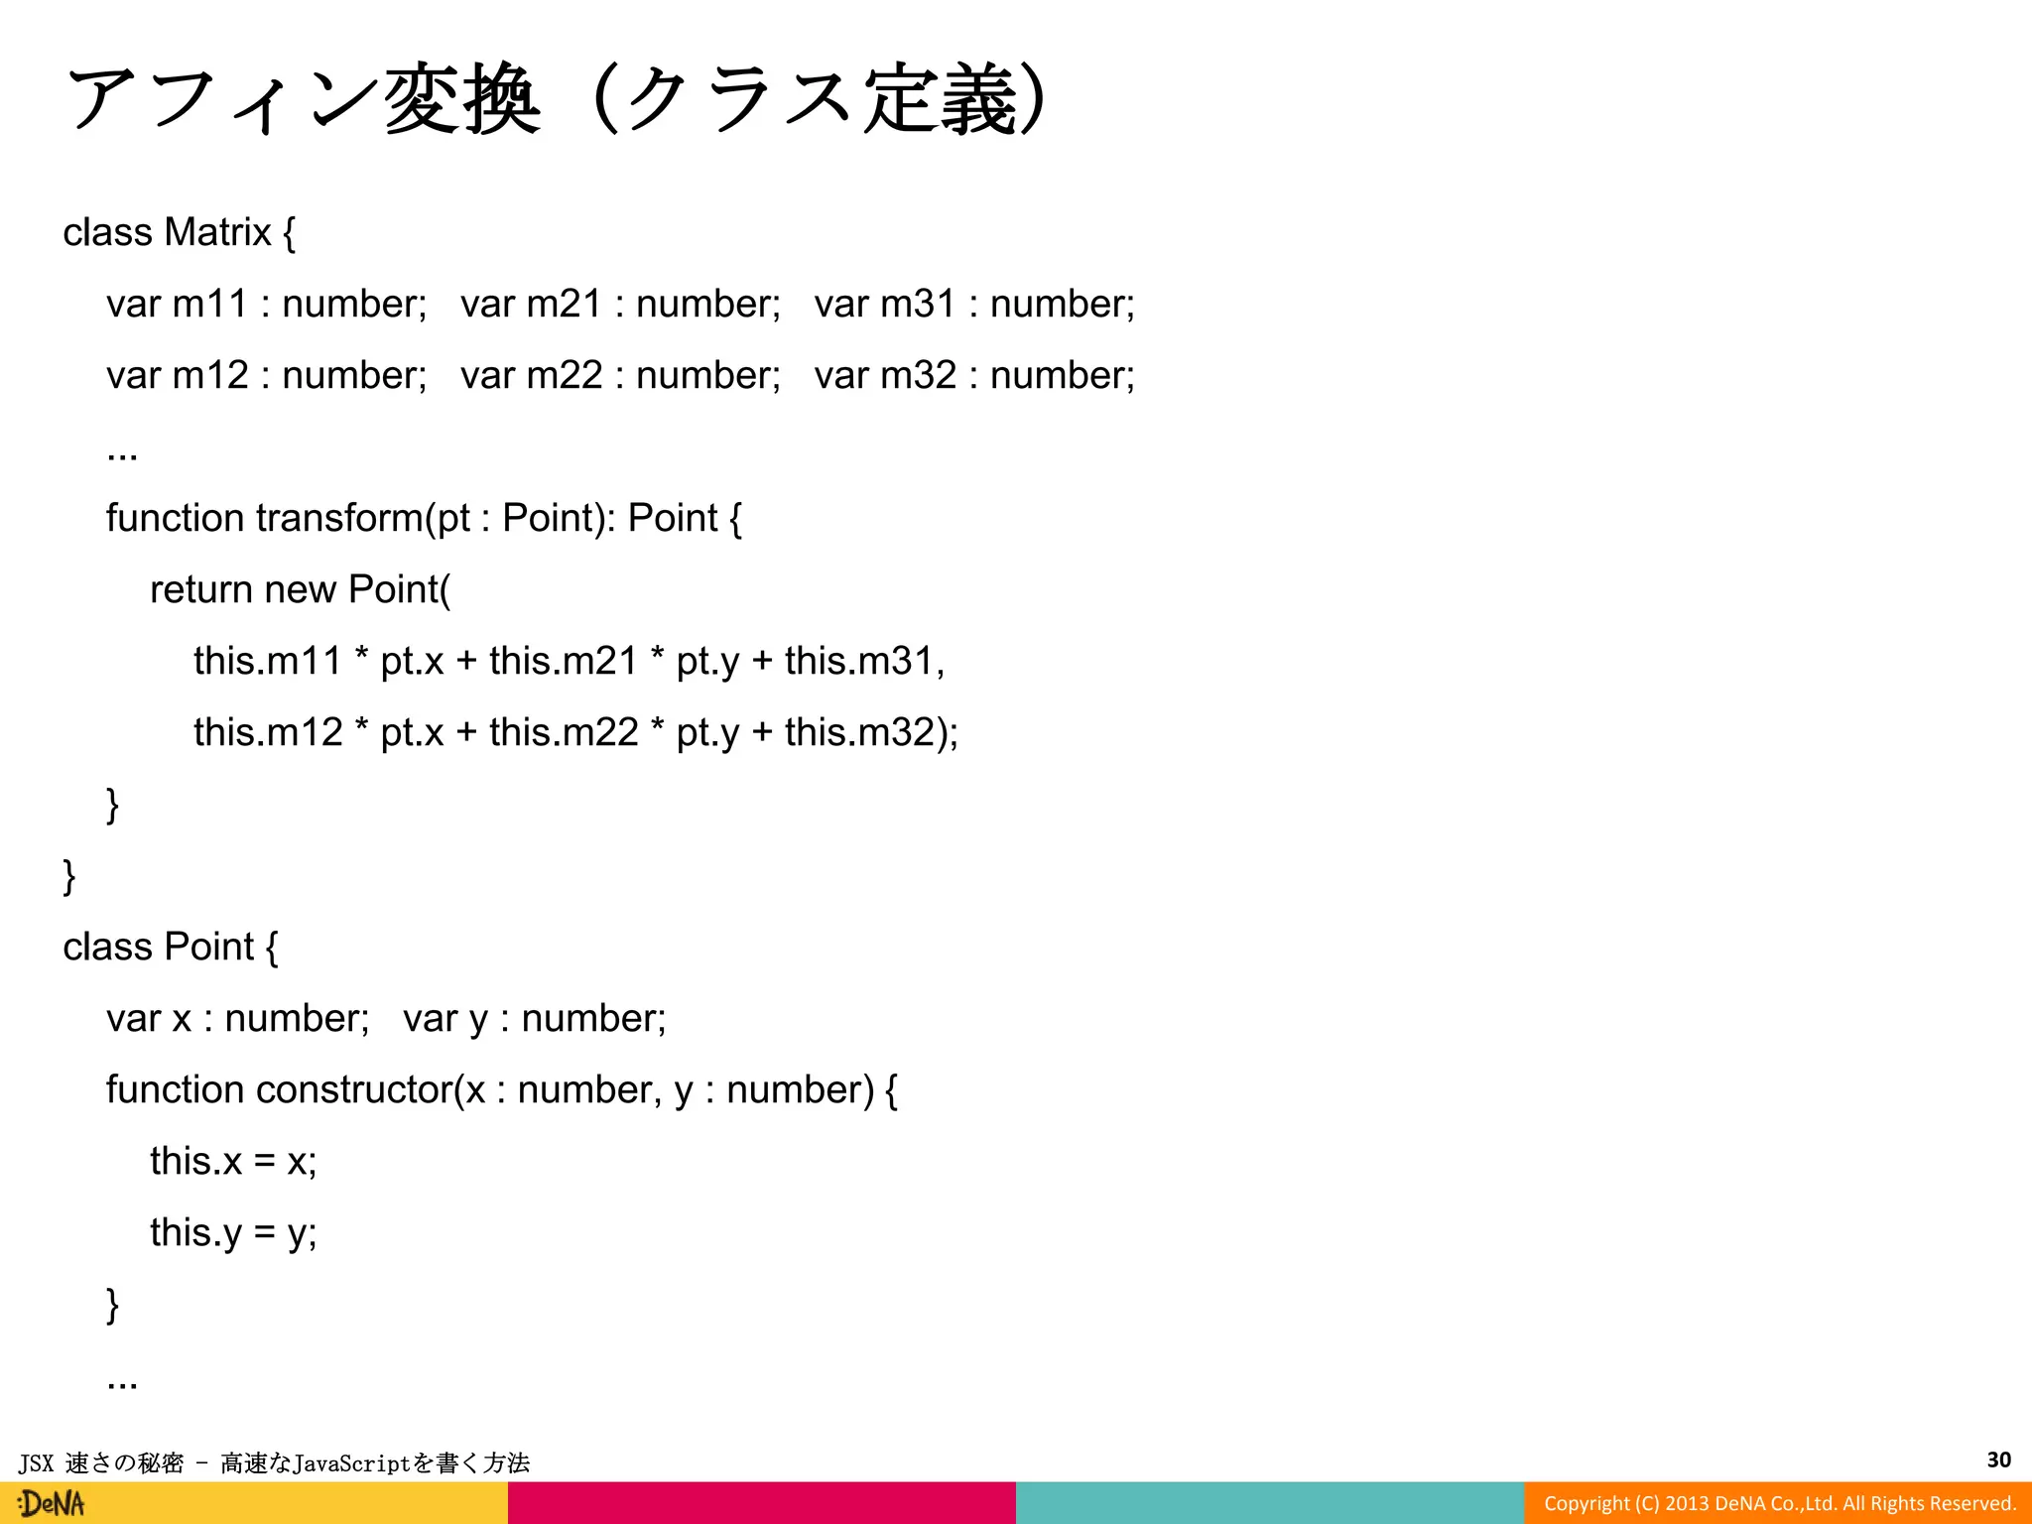Click 'var m22 : number;' declaration
This screenshot has width=2032, height=1524.
click(620, 375)
